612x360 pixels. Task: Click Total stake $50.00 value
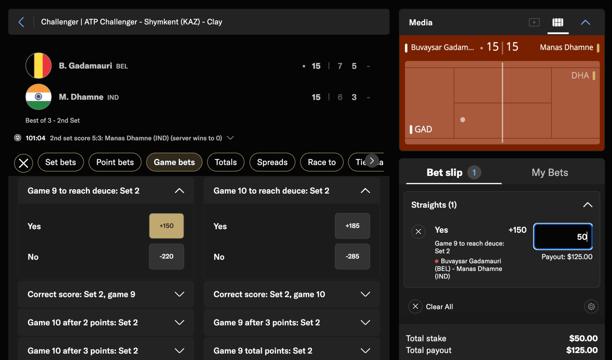(583, 338)
